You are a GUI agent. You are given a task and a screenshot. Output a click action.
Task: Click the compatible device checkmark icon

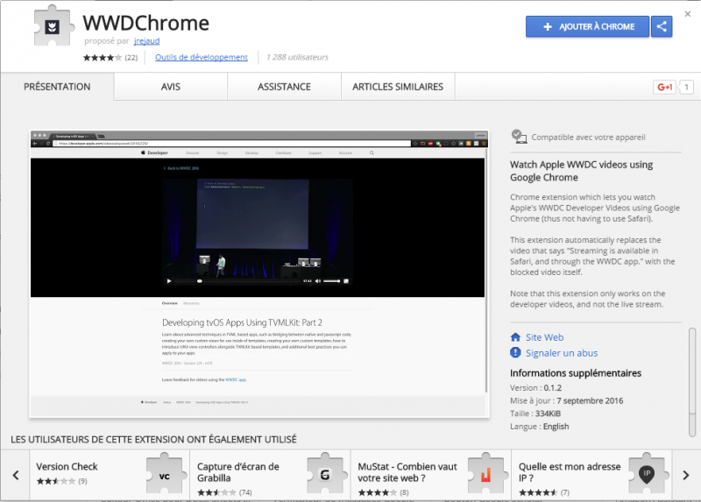click(519, 137)
